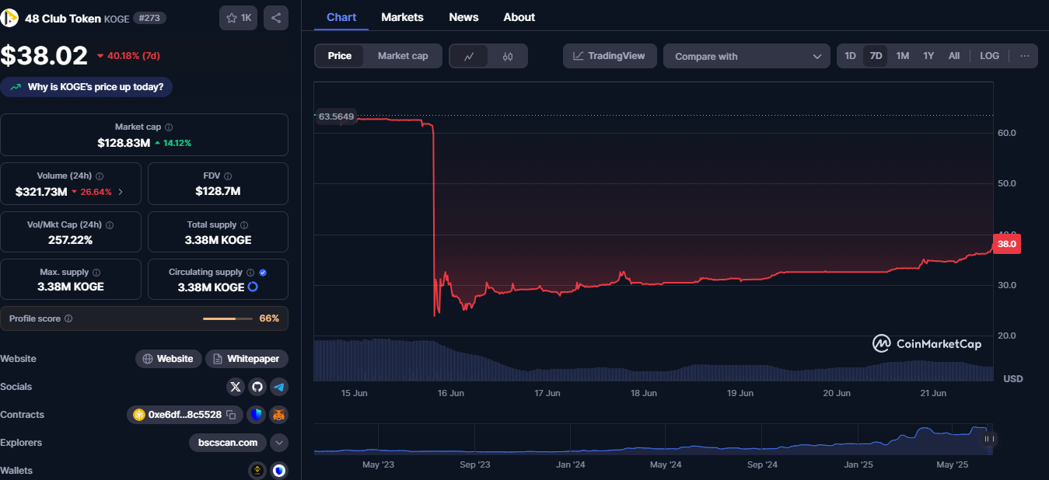Click the contract address 0xe6df...8c5528 chip
1049x480 pixels.
coord(185,415)
